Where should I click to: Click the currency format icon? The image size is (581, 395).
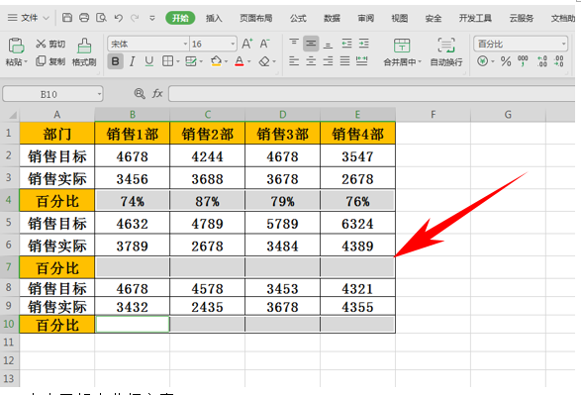[x=482, y=61]
